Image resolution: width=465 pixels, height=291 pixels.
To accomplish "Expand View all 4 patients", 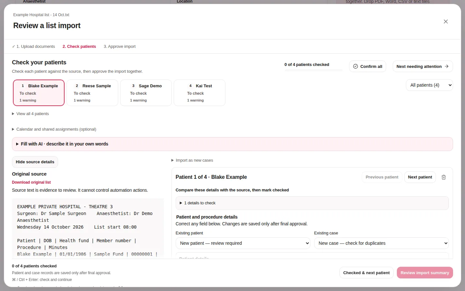I will tap(30, 114).
